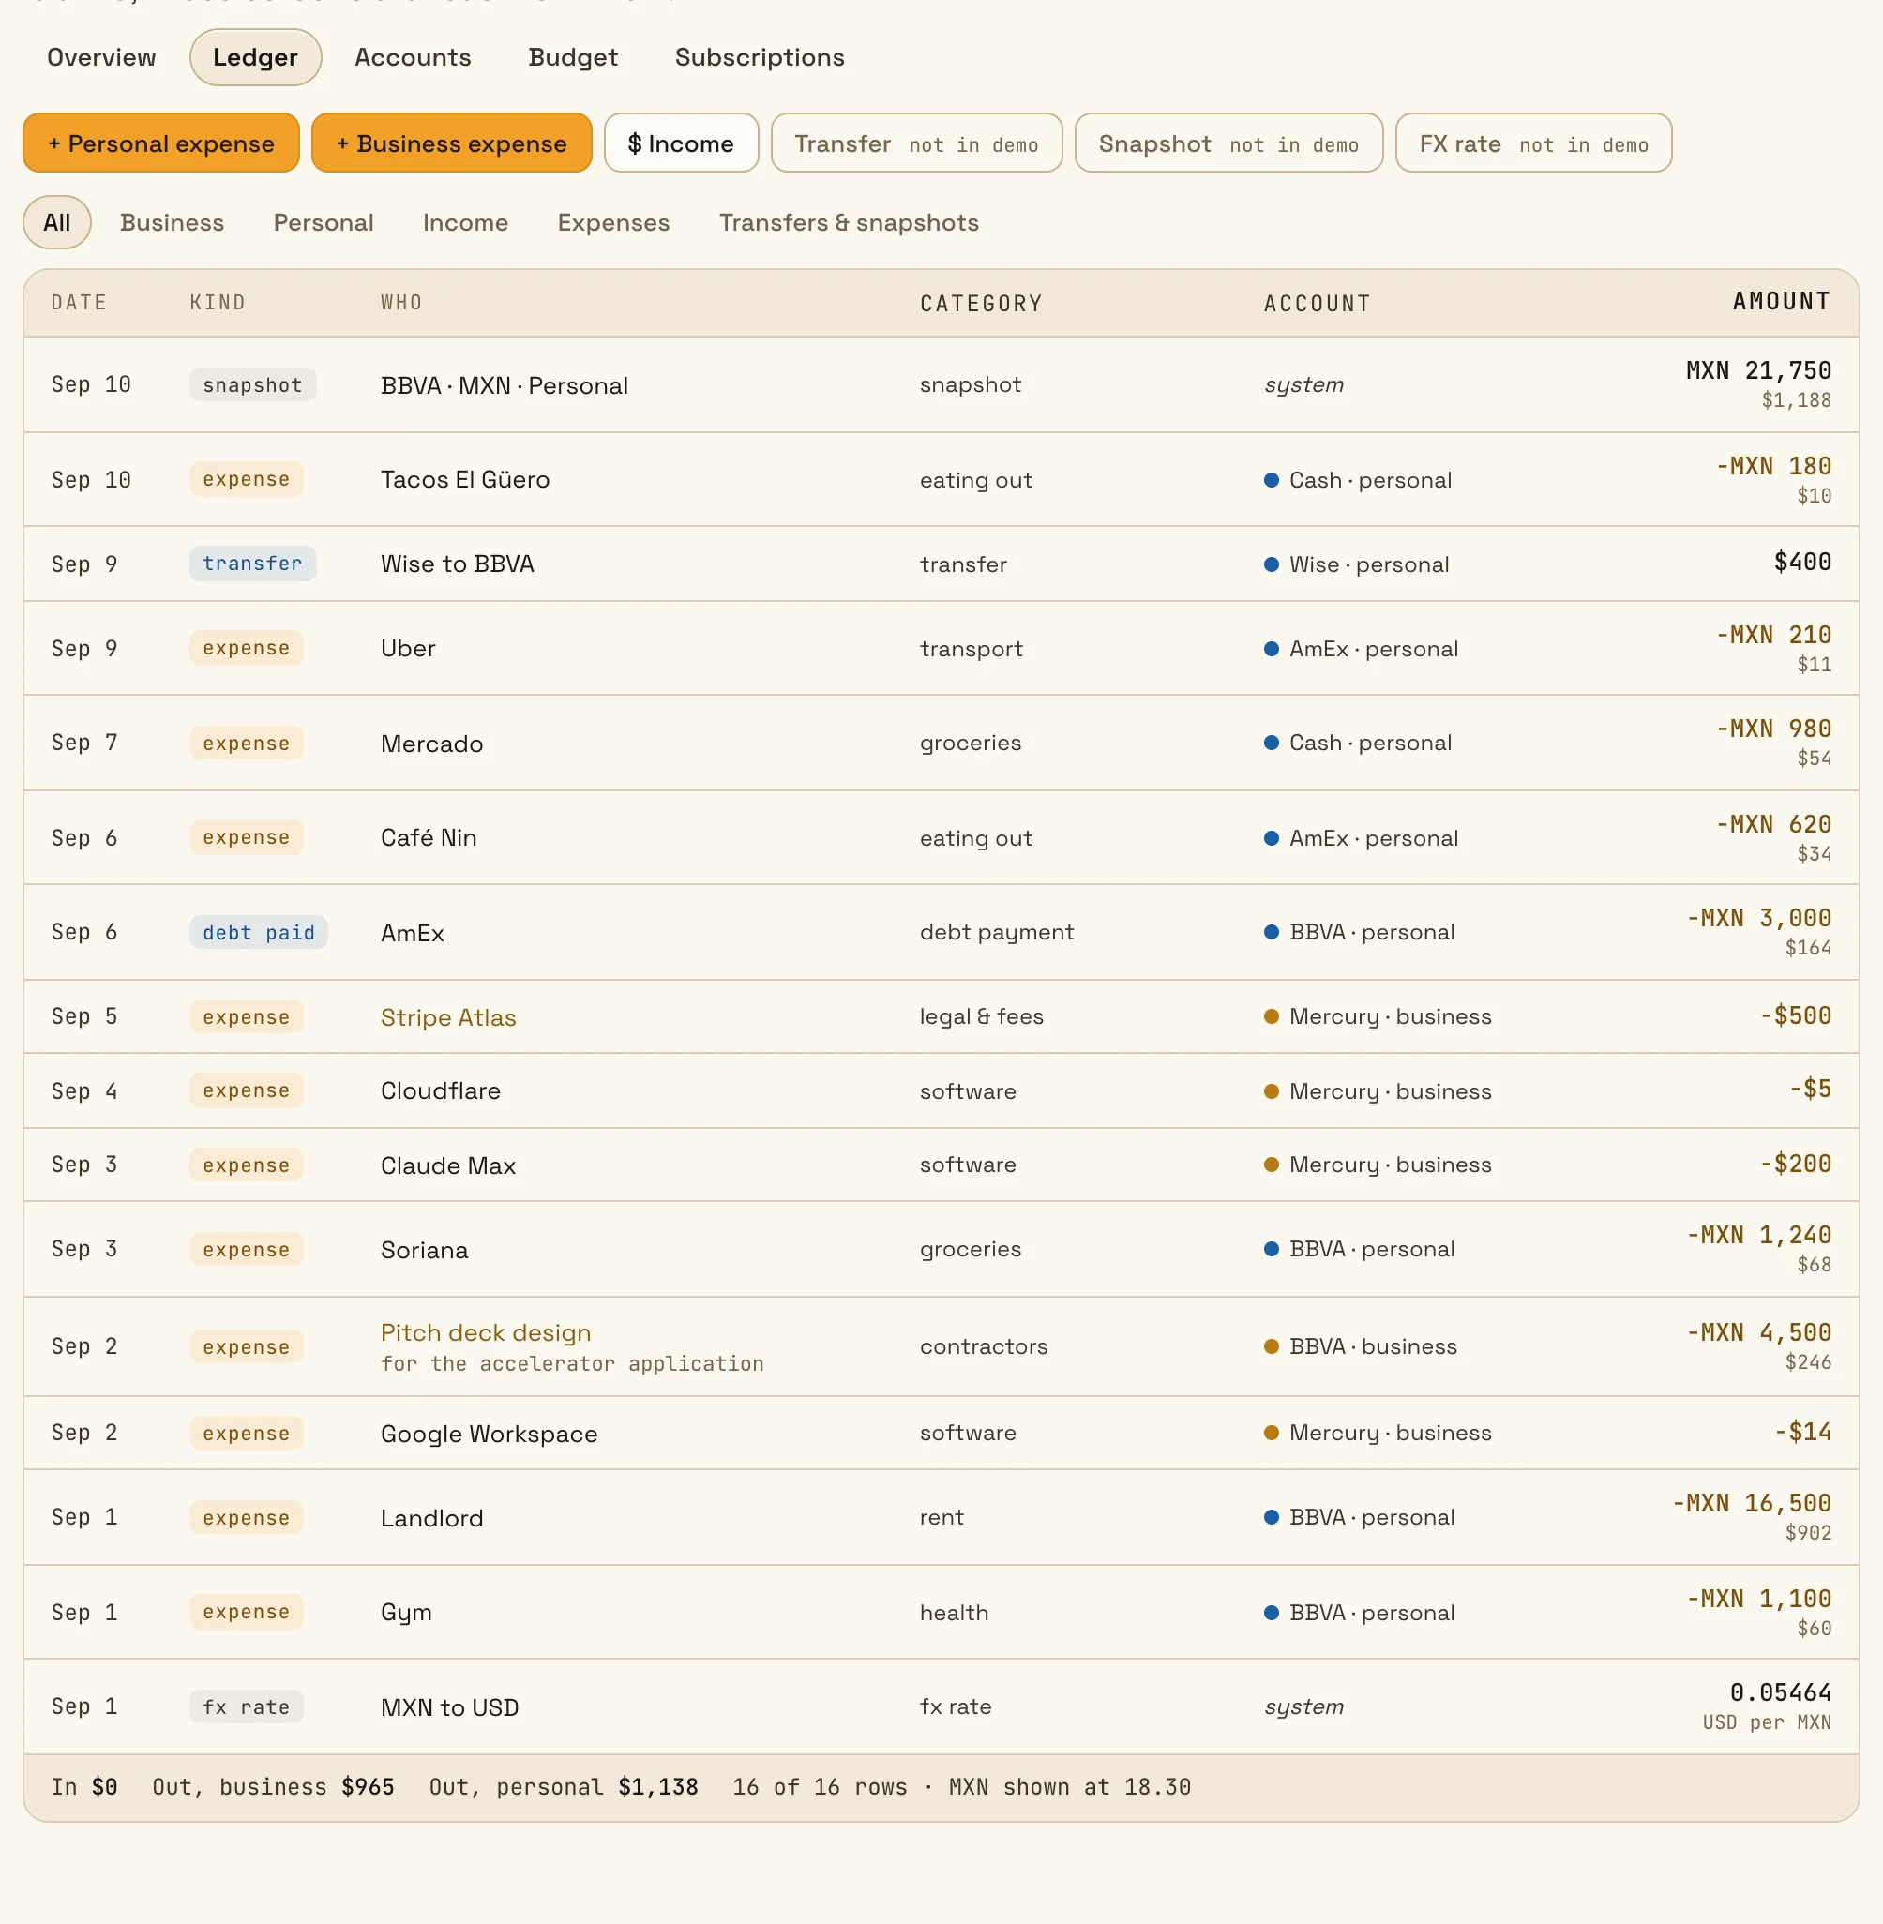The image size is (1883, 1924).
Task: Click the Snapshot not in demo button
Action: coord(1228,143)
